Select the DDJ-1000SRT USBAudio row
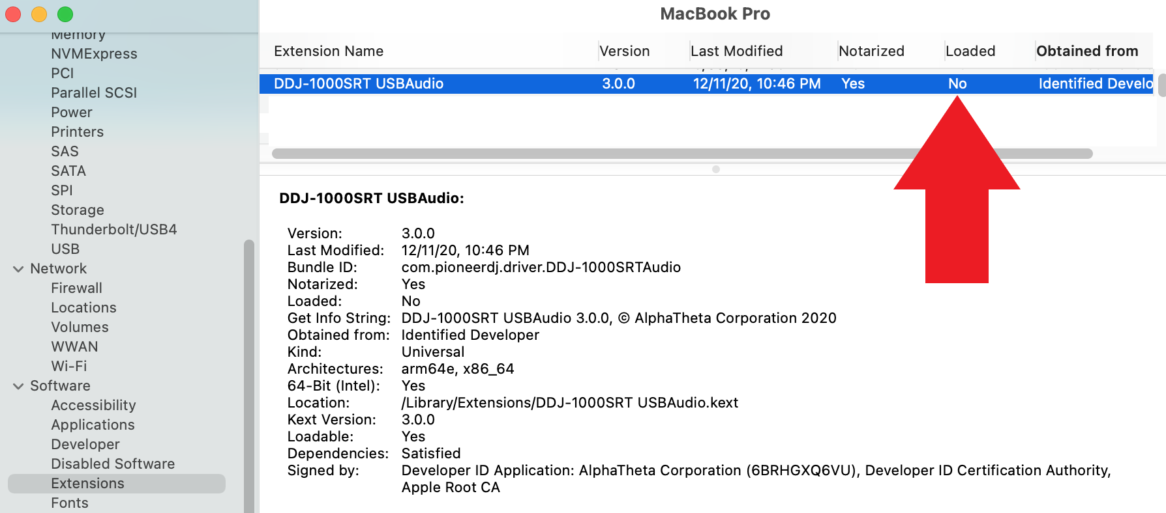Viewport: 1166px width, 513px height. pos(706,84)
